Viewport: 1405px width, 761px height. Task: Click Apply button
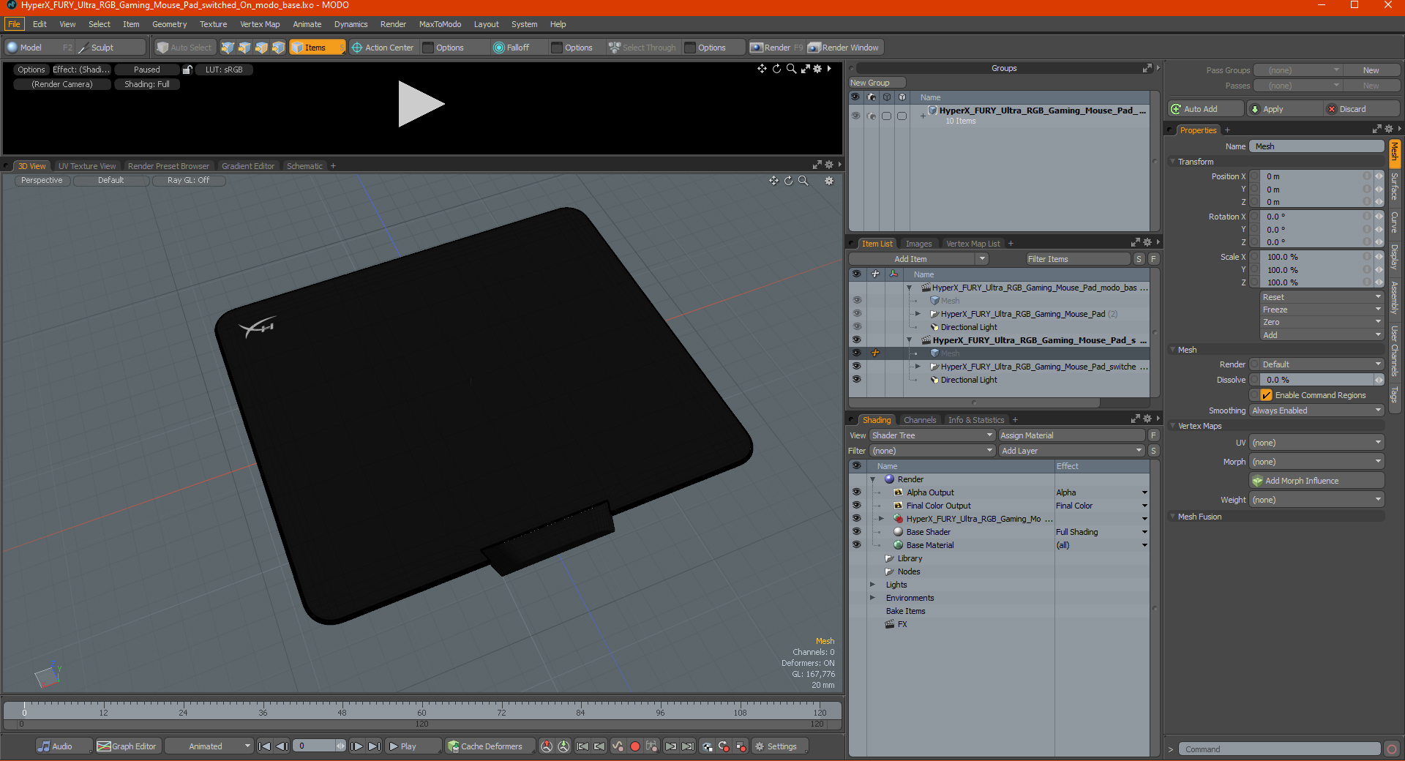1285,109
